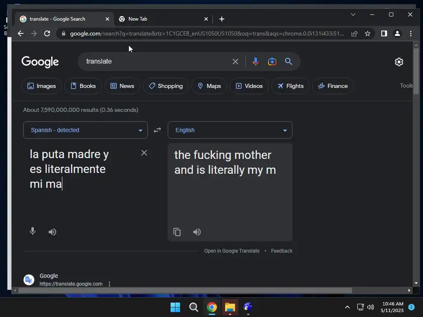423x317 pixels.
Task: Submit search with the magnifying glass icon
Action: click(288, 62)
